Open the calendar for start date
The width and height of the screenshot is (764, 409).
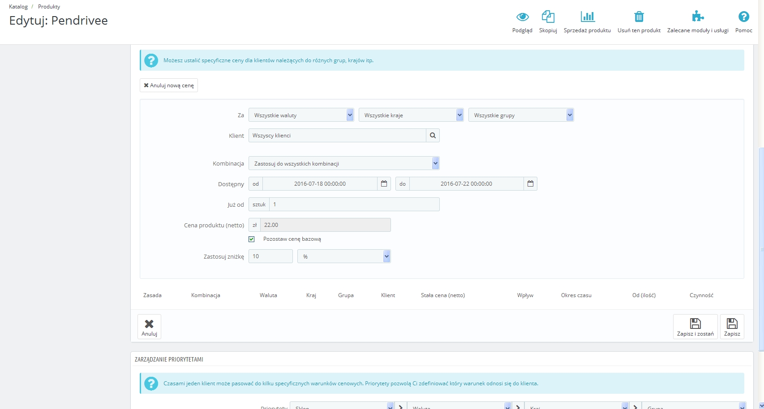tap(384, 184)
